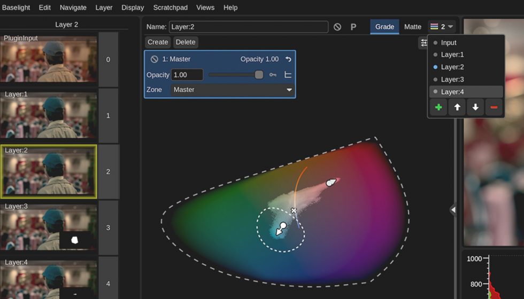
Task: Select the Layer:1 thumbnail
Action: tap(49, 115)
